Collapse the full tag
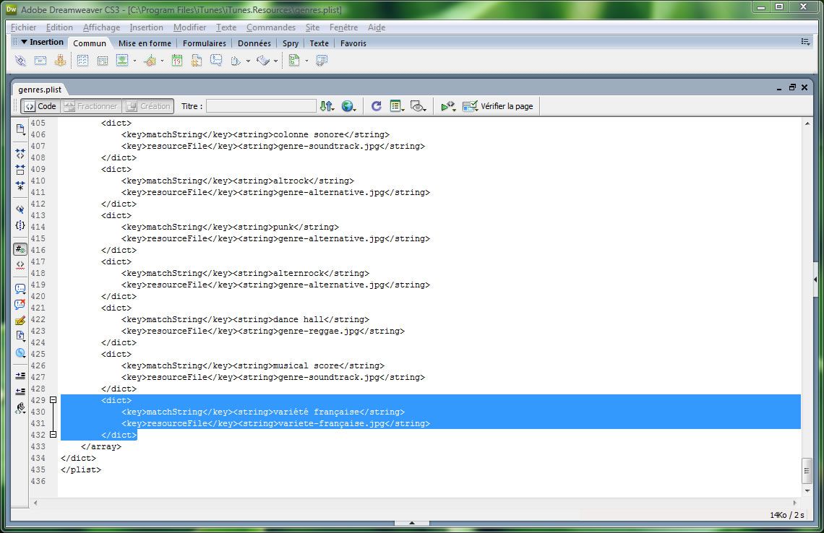 (20, 153)
